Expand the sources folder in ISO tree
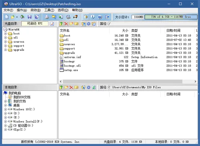This screenshot has width=200, height=146. [5, 42]
